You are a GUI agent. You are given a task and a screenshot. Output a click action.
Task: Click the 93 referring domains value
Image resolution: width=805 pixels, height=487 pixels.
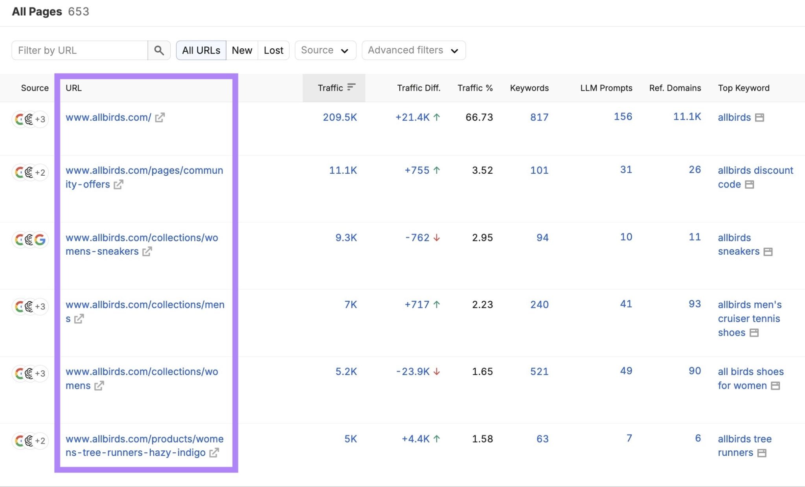[695, 304]
